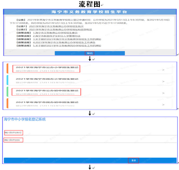Select 2021学年海宁市公办小学招生登记 entry
The width and height of the screenshot is (179, 170).
(x=89, y=69)
